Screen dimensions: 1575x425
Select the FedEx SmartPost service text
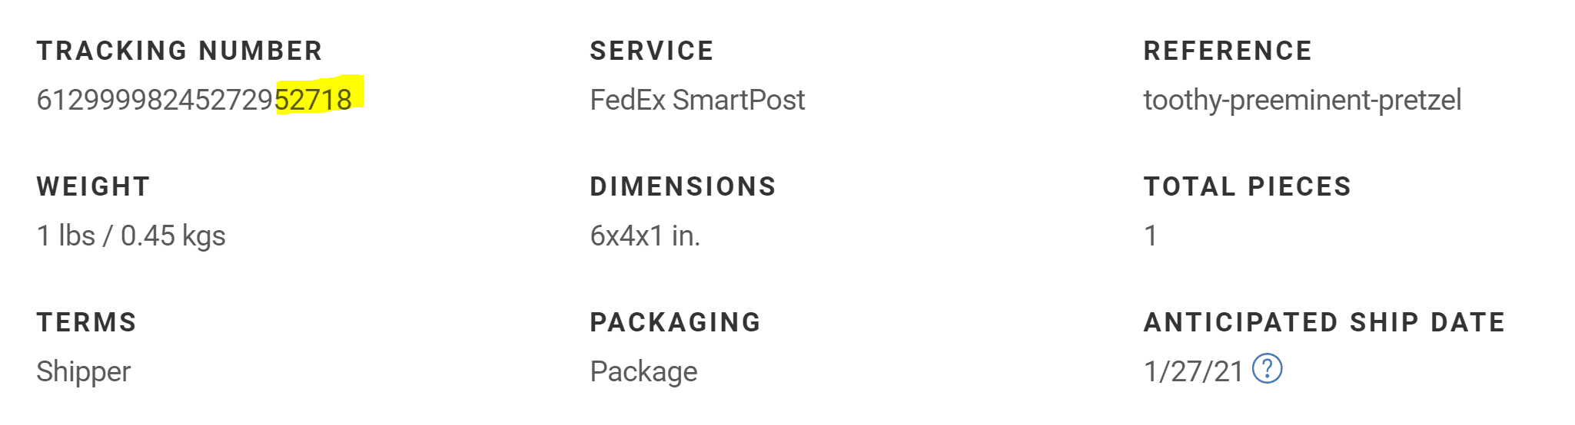pos(696,100)
